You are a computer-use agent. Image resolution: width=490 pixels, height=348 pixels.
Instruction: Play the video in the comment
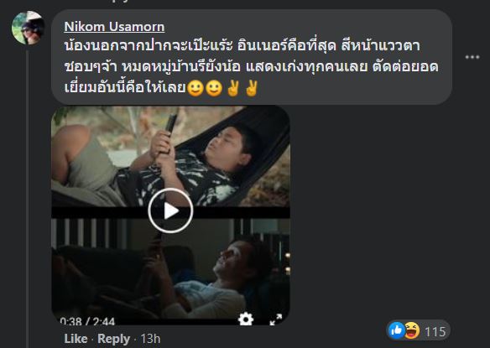[170, 210]
